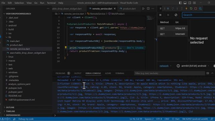Toggle bottom panel layout icon
This screenshot has height=121, width=215.
pos(185,3)
